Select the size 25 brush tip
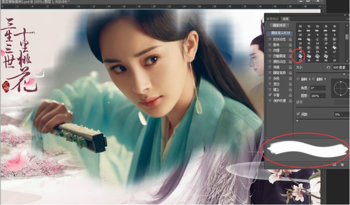350x205 pixels. [300, 41]
